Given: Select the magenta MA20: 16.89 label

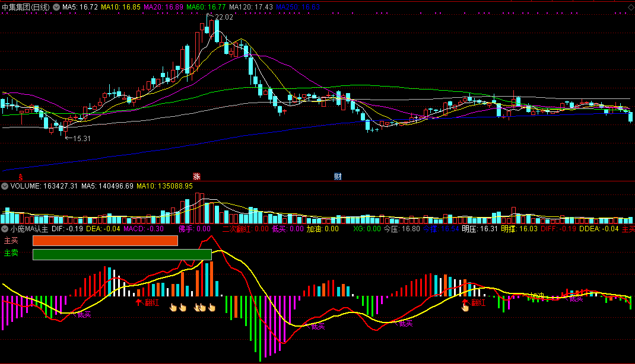Looking at the screenshot, I should (x=163, y=7).
